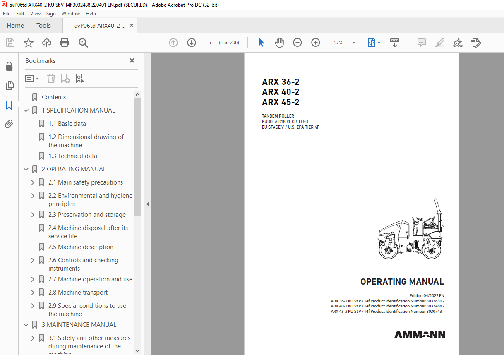The height and width of the screenshot is (355, 504).
Task: Expand 2.6 Controls and checking instruments
Action: (33, 260)
